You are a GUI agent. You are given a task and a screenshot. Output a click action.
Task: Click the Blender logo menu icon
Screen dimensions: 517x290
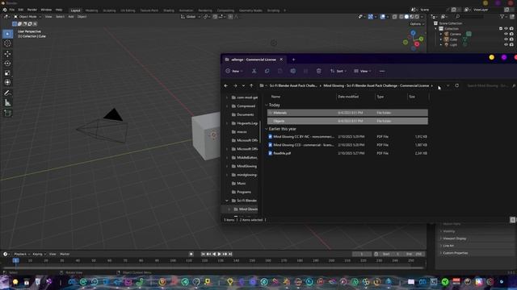5,10
